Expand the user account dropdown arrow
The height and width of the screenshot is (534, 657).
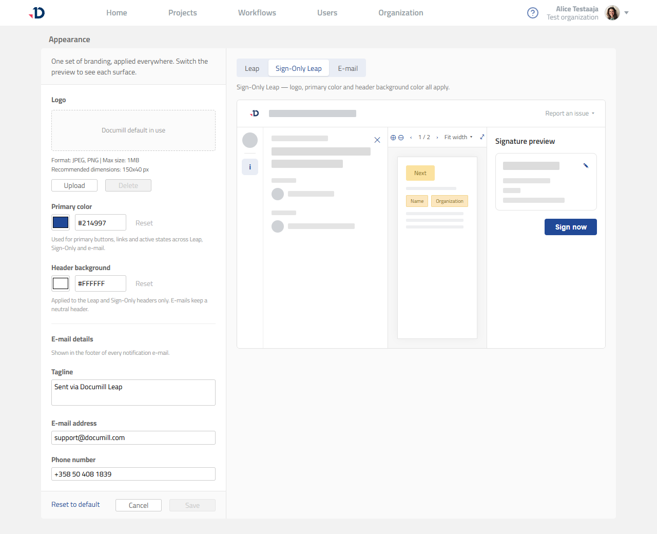(626, 13)
